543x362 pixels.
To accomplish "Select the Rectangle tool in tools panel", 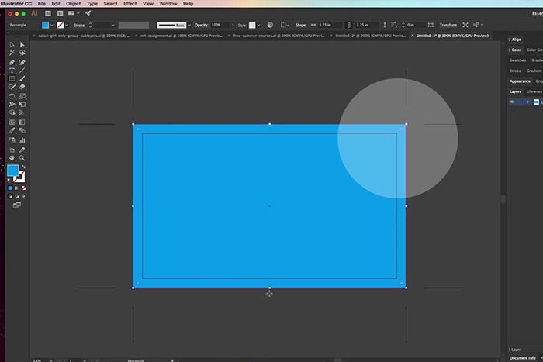I will (x=12, y=78).
